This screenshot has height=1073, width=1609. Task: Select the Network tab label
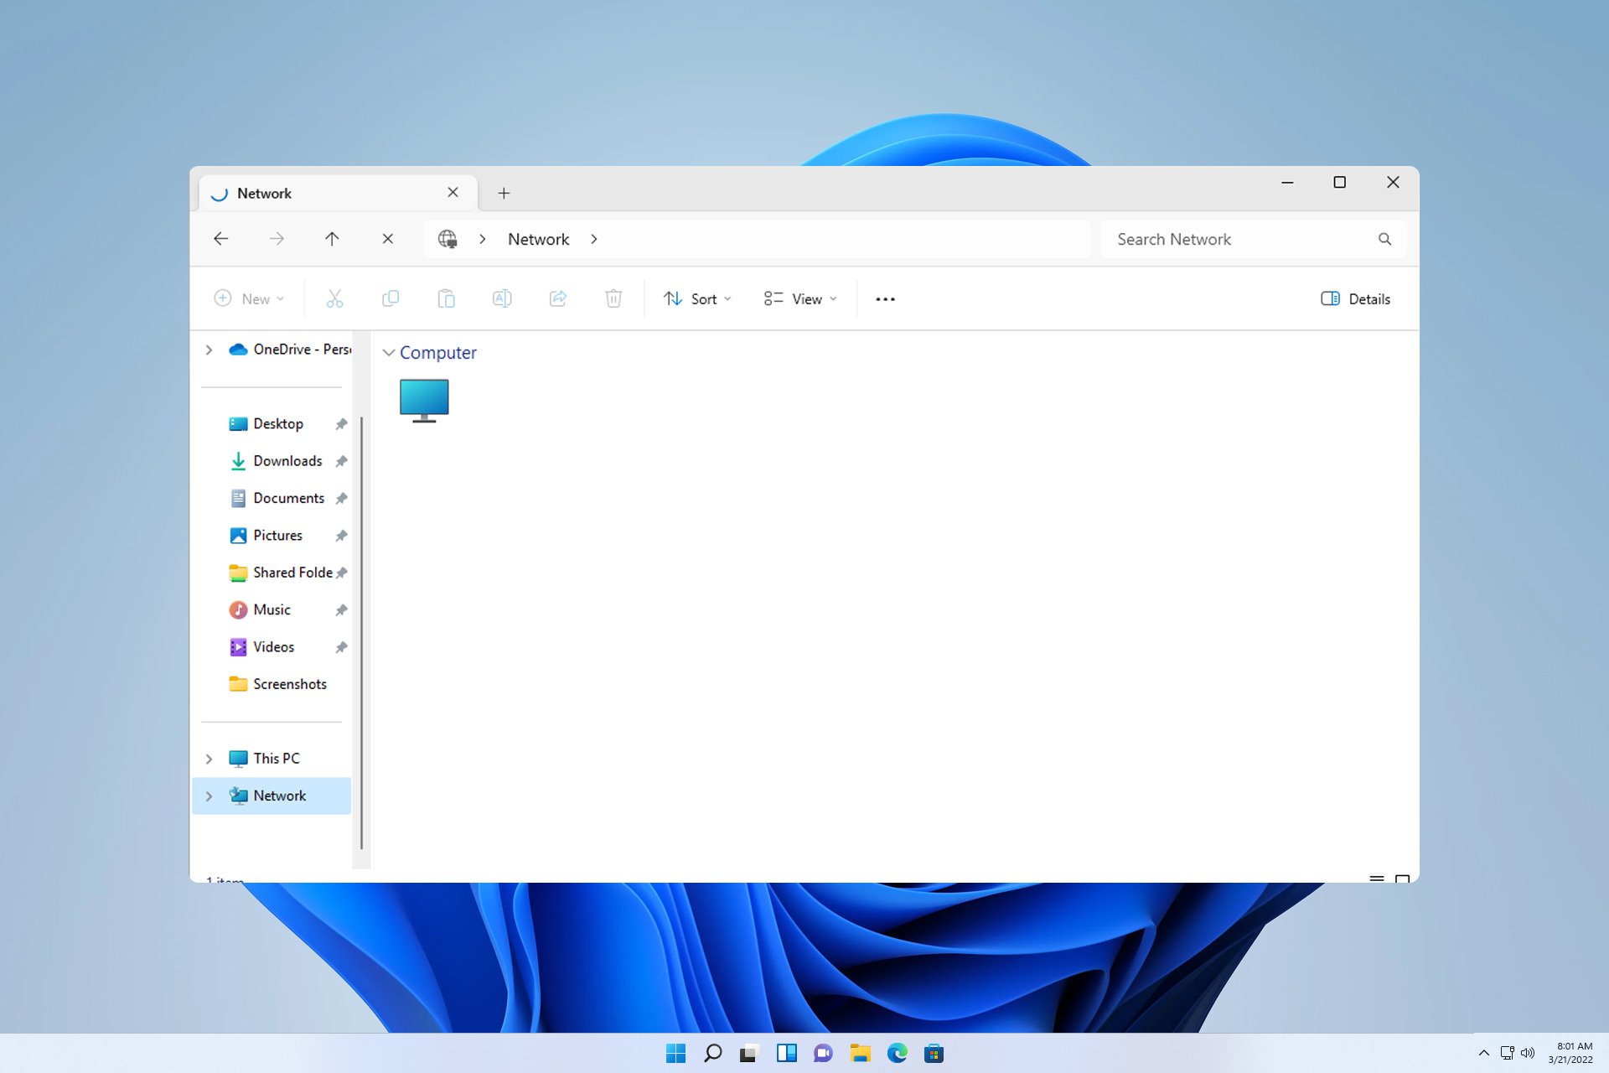[265, 193]
